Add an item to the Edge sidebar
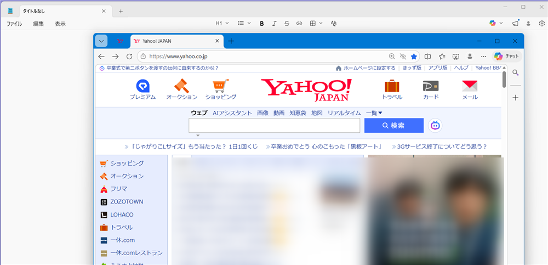 [516, 98]
